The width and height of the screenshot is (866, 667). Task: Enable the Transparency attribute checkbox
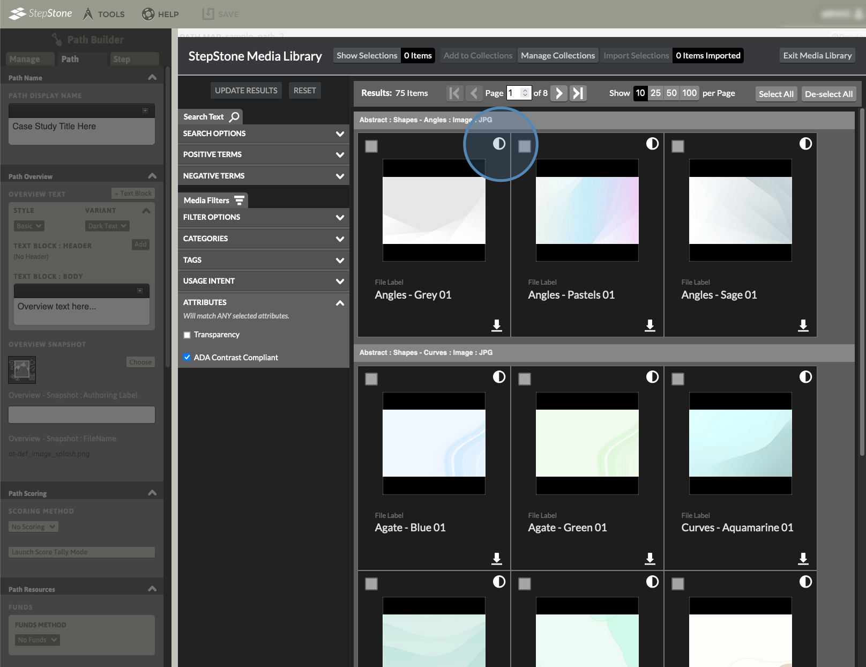187,335
